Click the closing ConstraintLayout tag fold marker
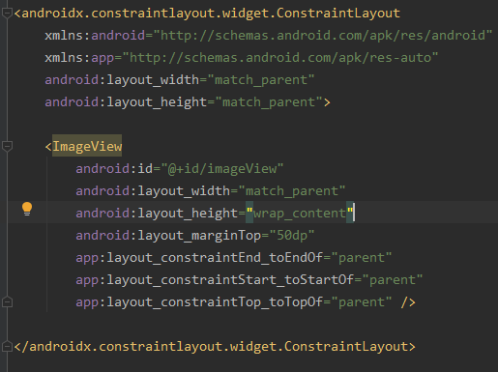The width and height of the screenshot is (498, 372). point(7,347)
